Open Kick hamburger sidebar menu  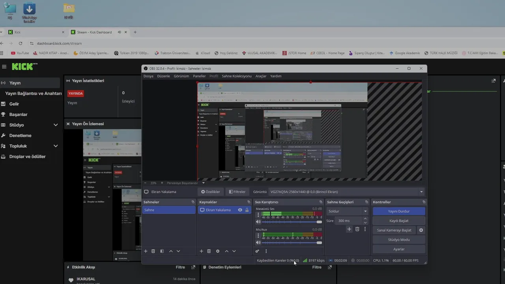(4, 67)
